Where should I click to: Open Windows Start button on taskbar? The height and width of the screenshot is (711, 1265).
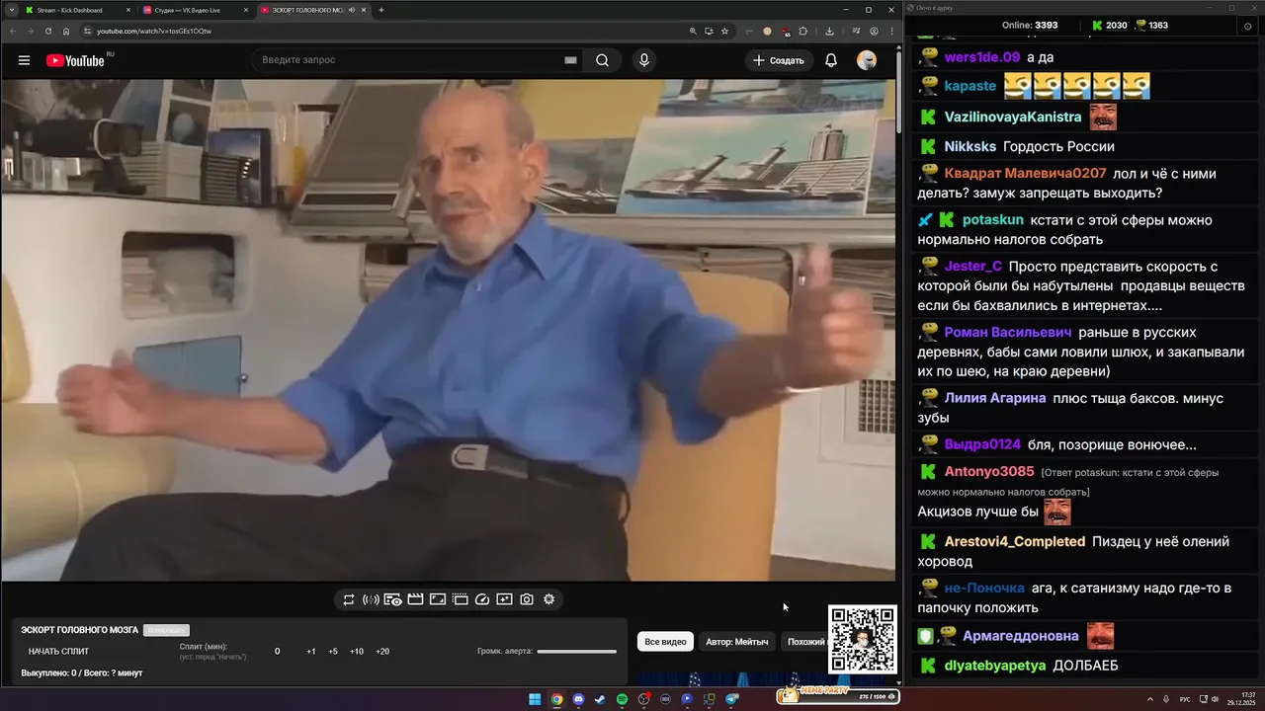[x=535, y=699]
